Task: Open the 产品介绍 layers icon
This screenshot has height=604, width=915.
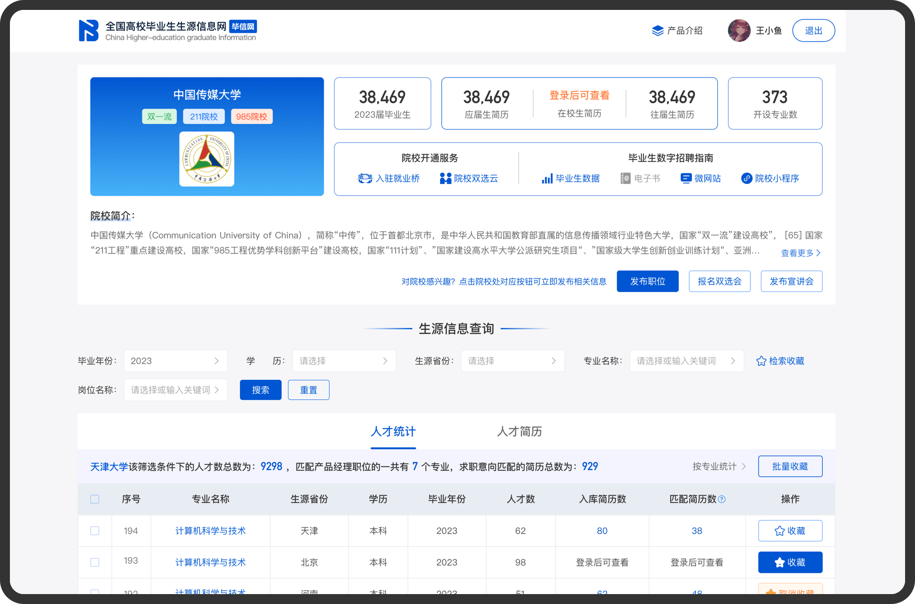Action: (x=657, y=31)
